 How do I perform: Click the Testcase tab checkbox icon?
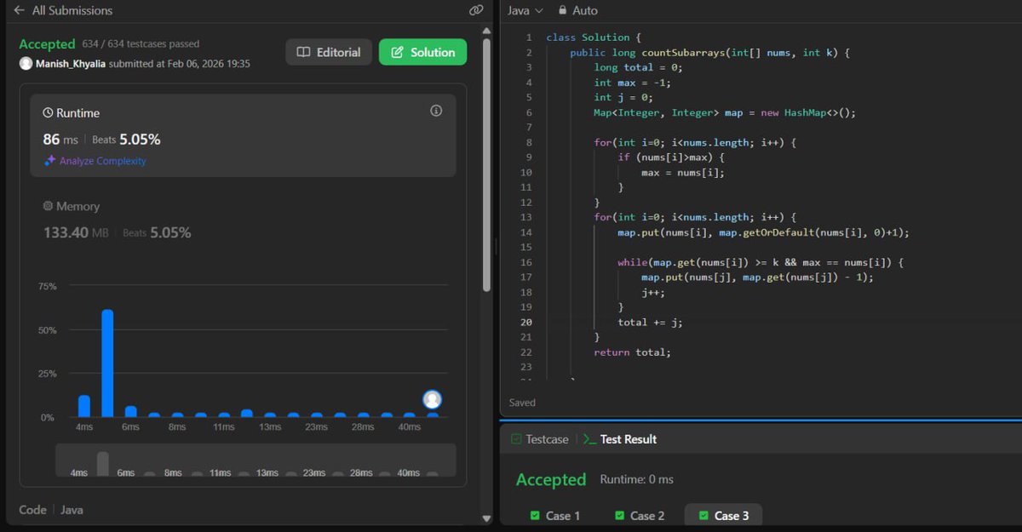[x=515, y=439]
